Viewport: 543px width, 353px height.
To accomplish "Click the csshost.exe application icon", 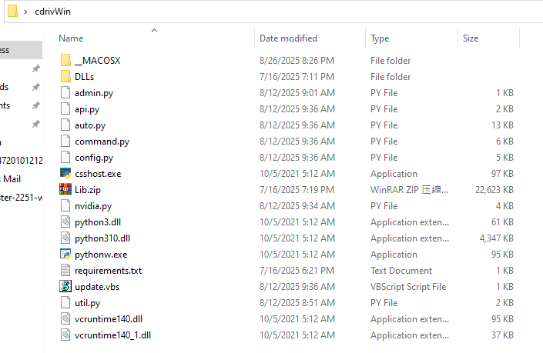I will point(65,174).
